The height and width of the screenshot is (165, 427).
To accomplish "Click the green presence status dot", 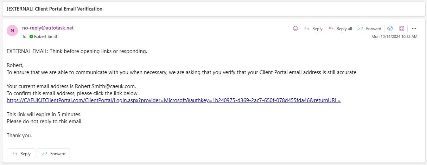I will click(31, 37).
